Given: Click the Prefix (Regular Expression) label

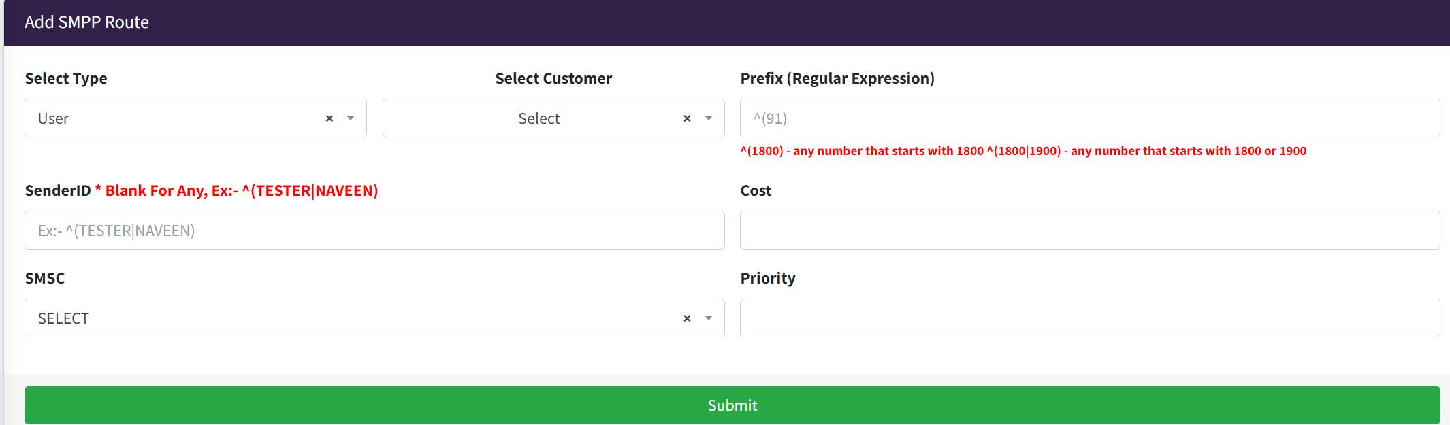Looking at the screenshot, I should (x=837, y=78).
